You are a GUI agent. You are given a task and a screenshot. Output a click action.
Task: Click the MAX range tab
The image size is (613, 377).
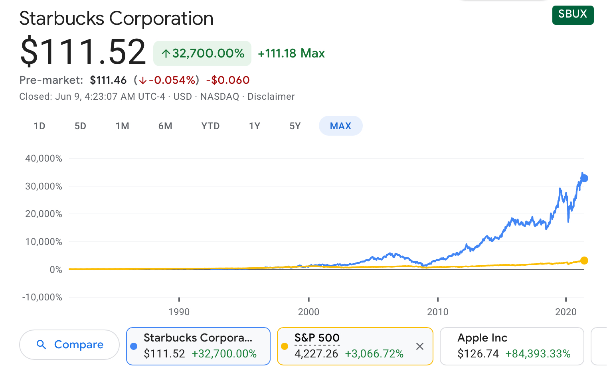340,126
